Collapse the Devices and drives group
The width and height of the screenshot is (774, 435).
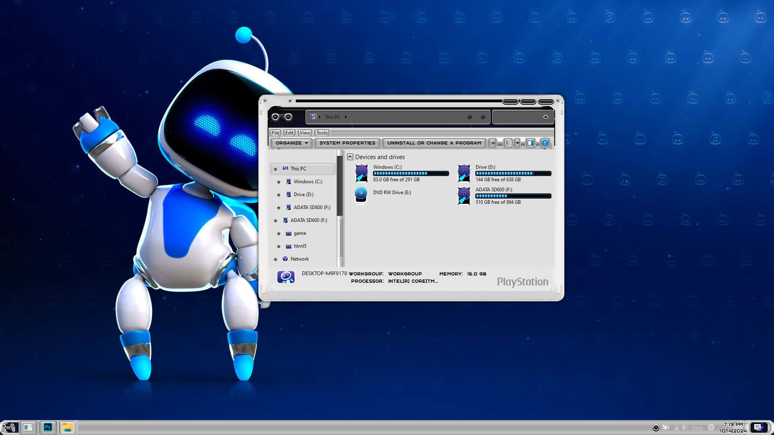click(x=350, y=157)
